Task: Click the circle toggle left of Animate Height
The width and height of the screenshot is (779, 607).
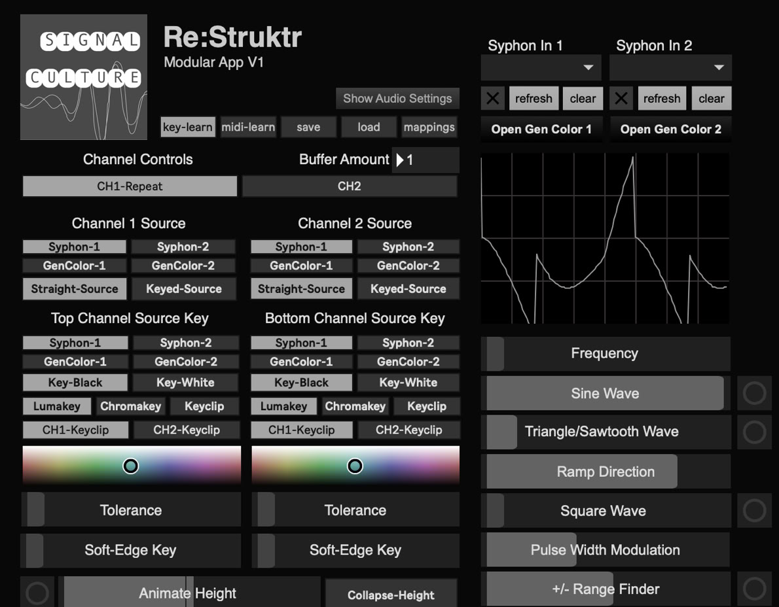Action: click(37, 592)
